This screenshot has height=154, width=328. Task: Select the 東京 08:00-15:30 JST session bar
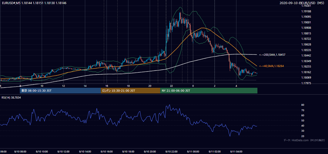coord(60,91)
